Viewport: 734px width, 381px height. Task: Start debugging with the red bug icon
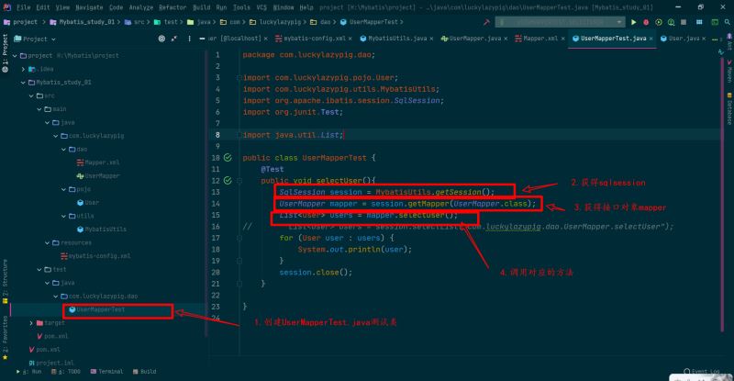pyautogui.click(x=646, y=22)
